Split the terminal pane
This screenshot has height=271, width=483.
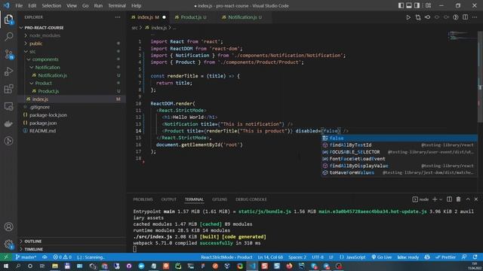pyautogui.click(x=450, y=199)
